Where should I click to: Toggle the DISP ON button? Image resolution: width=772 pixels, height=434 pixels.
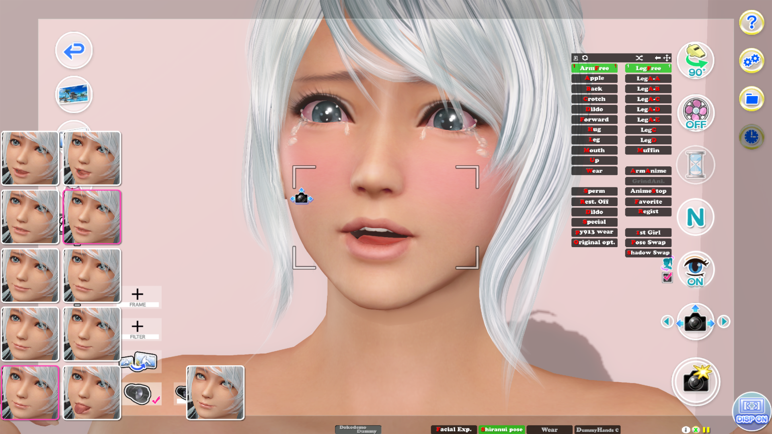pyautogui.click(x=751, y=412)
